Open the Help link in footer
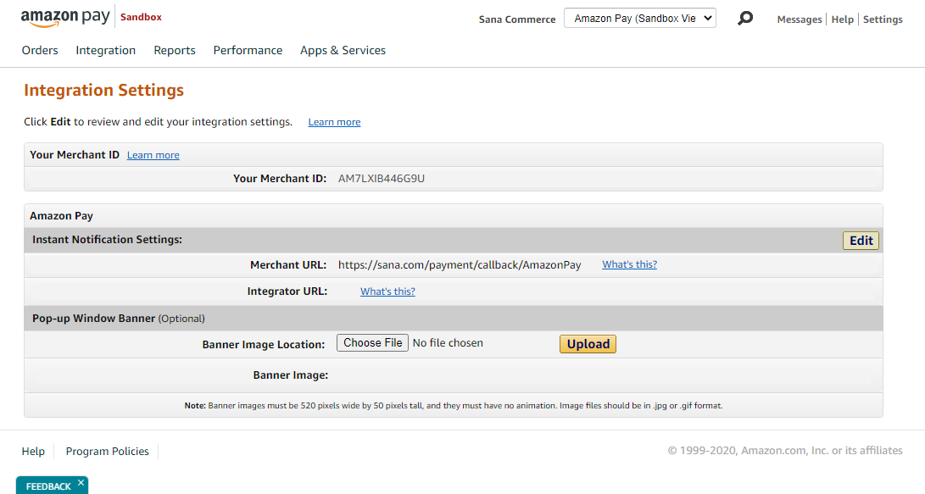 coord(33,452)
